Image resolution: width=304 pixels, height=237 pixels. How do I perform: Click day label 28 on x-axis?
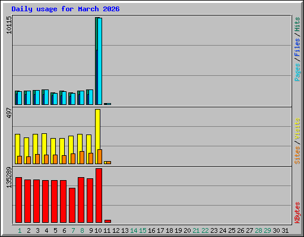point(258,230)
